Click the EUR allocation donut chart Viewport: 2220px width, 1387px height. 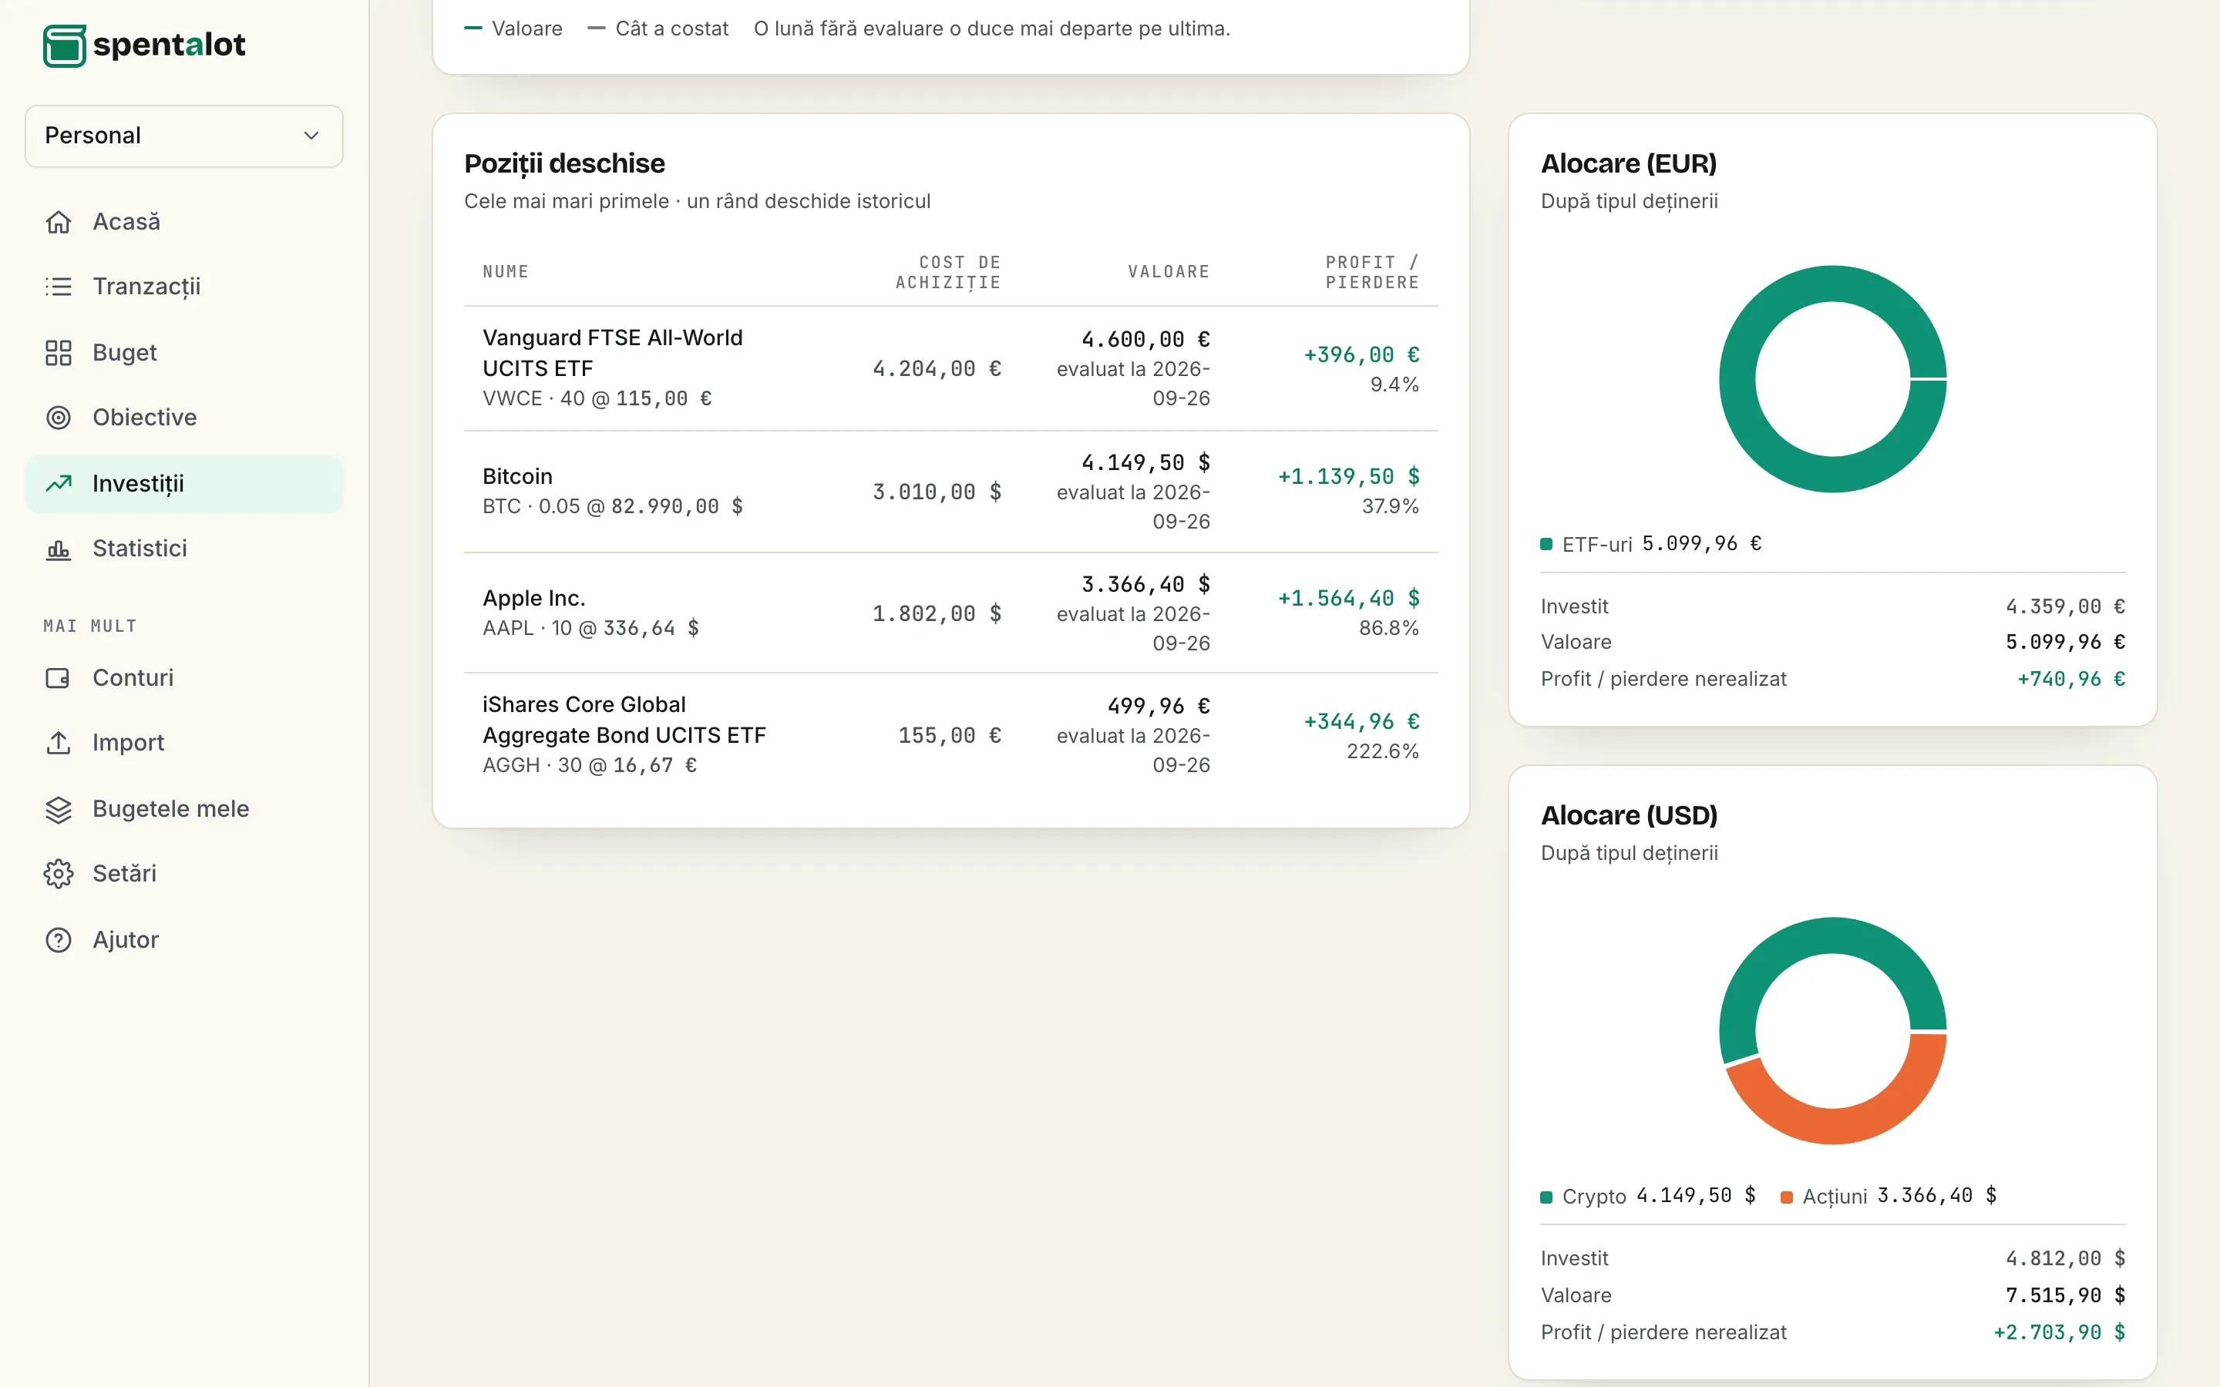coord(1832,379)
